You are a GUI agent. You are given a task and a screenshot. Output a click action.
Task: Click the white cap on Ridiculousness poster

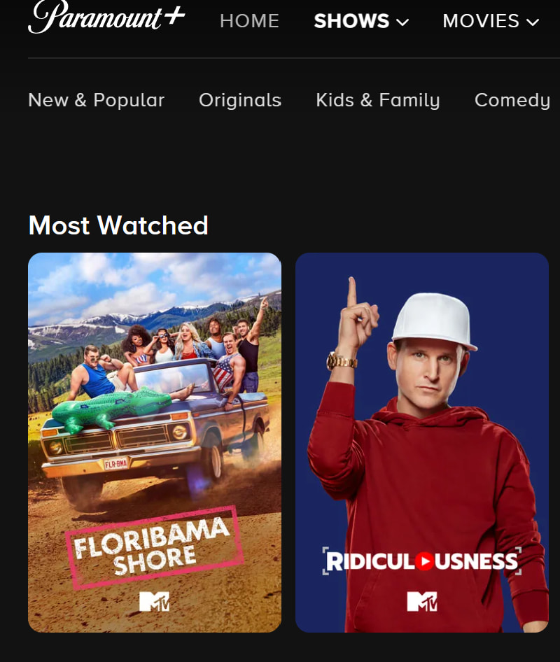[435, 322]
